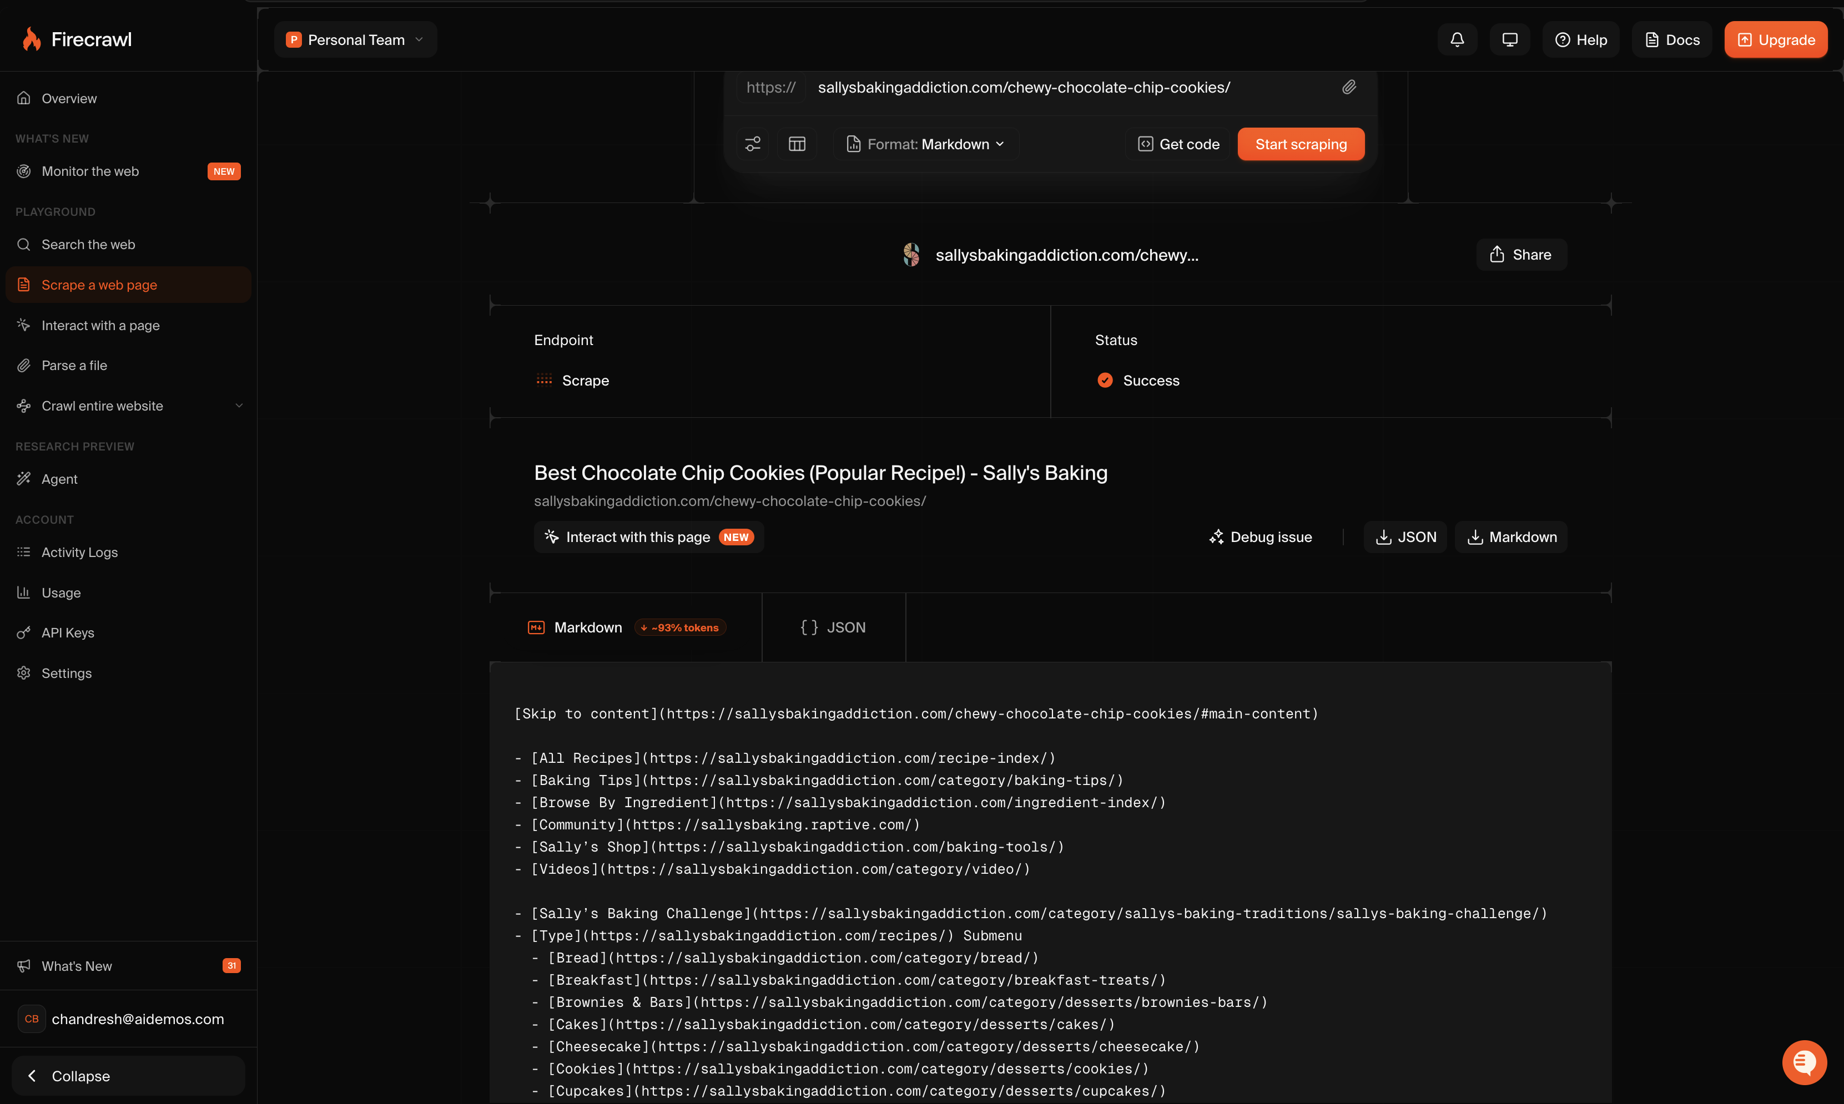The width and height of the screenshot is (1844, 1104).
Task: Click the https:// protocol prefix
Action: click(x=771, y=87)
